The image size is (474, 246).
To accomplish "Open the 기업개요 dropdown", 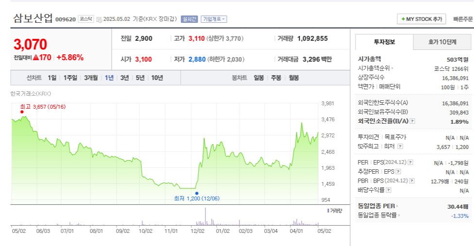I will (214, 19).
